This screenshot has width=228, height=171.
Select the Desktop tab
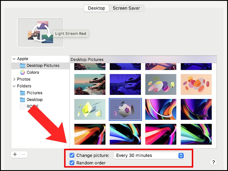point(96,8)
